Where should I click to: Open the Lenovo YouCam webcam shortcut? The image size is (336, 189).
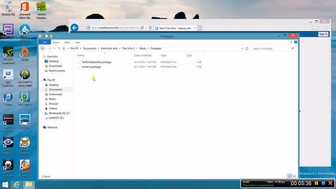[8, 169]
